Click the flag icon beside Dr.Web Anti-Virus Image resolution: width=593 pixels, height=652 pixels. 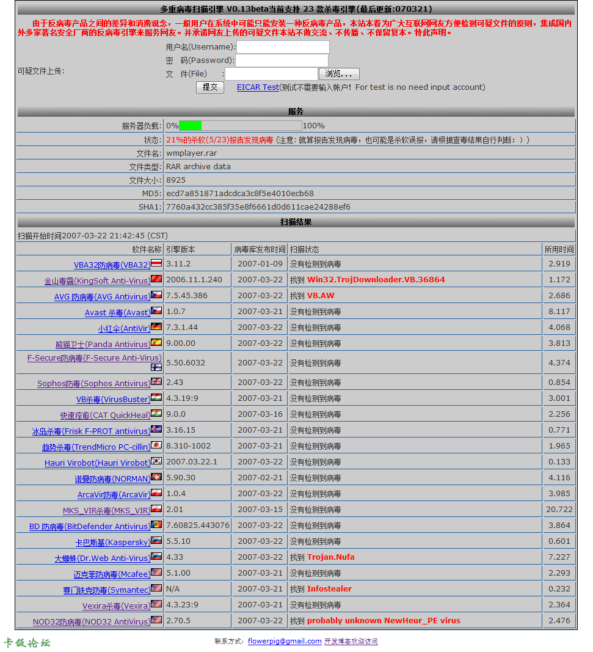(156, 556)
